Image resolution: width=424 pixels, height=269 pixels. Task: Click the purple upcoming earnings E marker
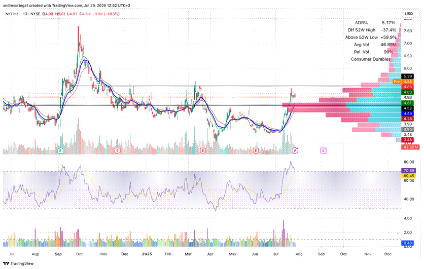[x=324, y=150]
